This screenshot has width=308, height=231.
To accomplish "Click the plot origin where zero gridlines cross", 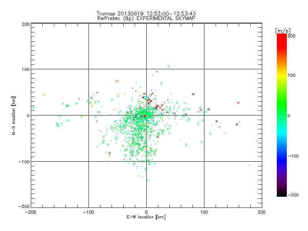I will (146, 115).
